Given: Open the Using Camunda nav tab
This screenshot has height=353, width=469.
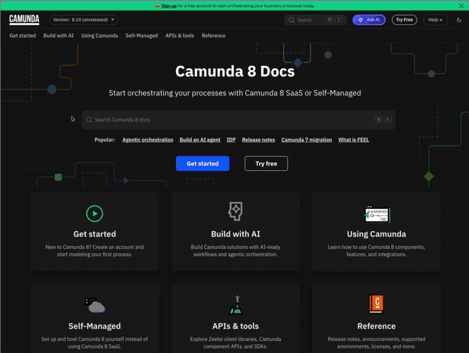Looking at the screenshot, I should coord(99,36).
